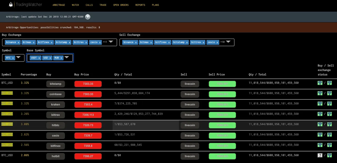Click sell exchange status icon in bitstamp row
The image size is (337, 163).
click(329, 83)
